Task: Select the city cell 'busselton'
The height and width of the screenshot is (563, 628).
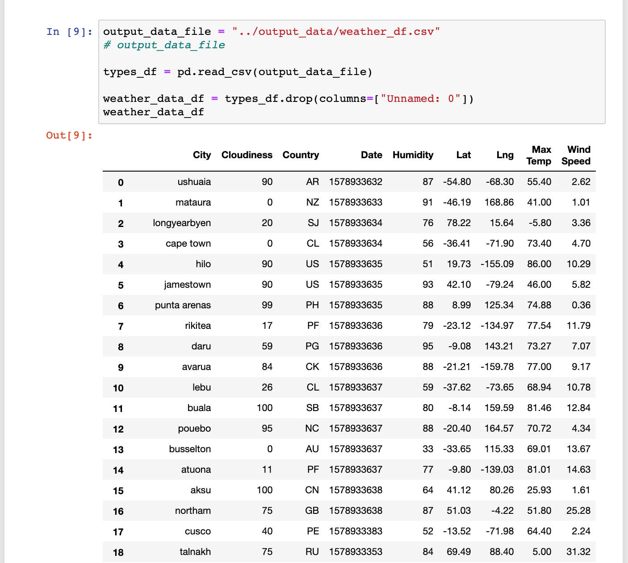Action: [x=190, y=449]
